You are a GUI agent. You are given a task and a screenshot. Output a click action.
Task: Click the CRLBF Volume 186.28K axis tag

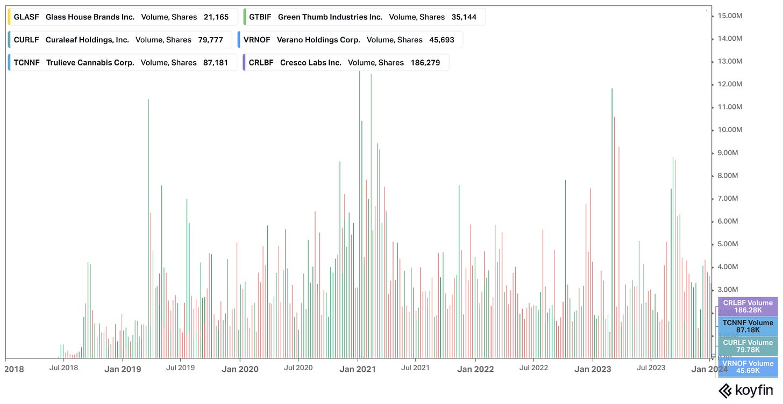point(748,306)
